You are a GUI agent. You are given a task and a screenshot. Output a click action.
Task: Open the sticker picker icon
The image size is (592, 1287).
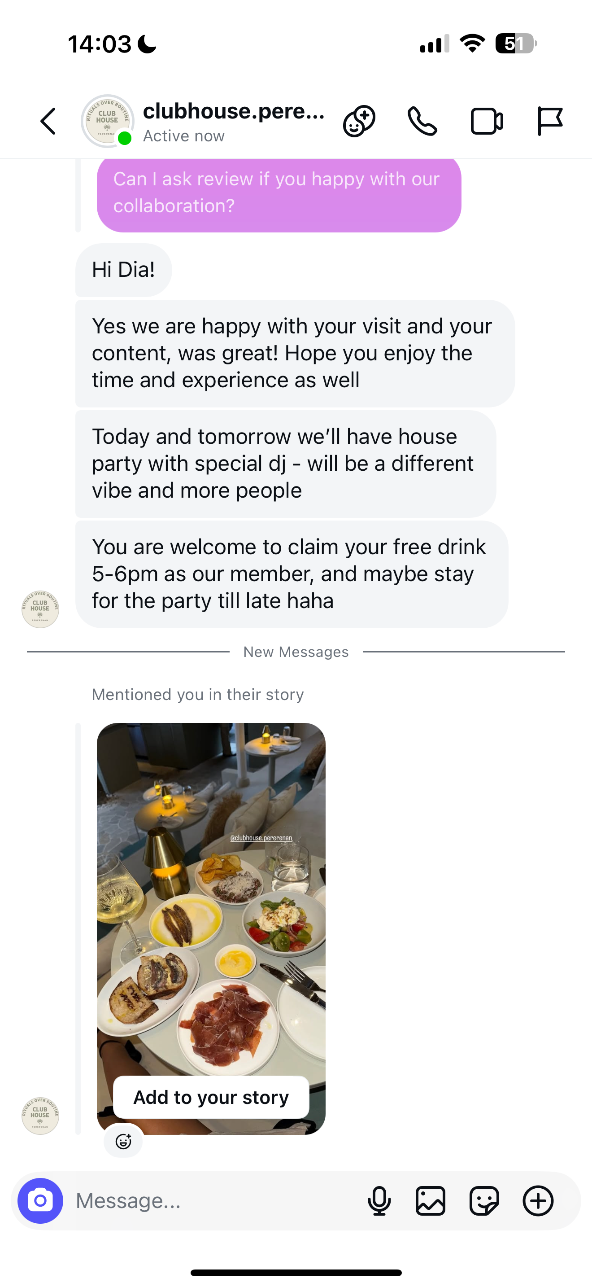tap(484, 1200)
